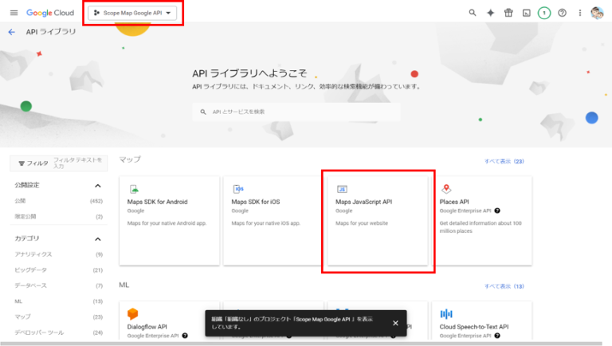Collapse the カテゴリ filter section
This screenshot has width=612, height=346.
click(x=99, y=238)
